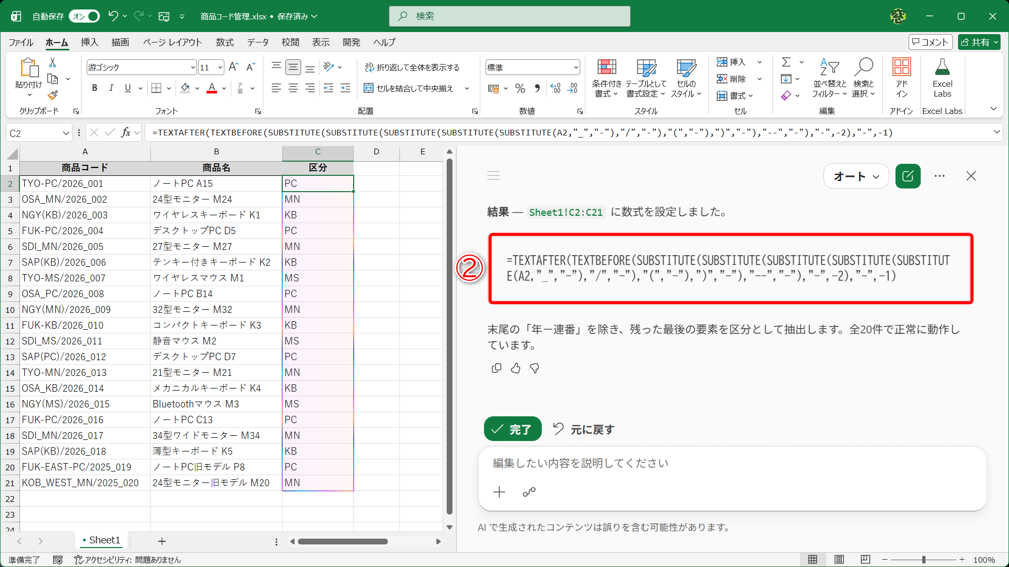Click the Undo arrow icon

[112, 16]
